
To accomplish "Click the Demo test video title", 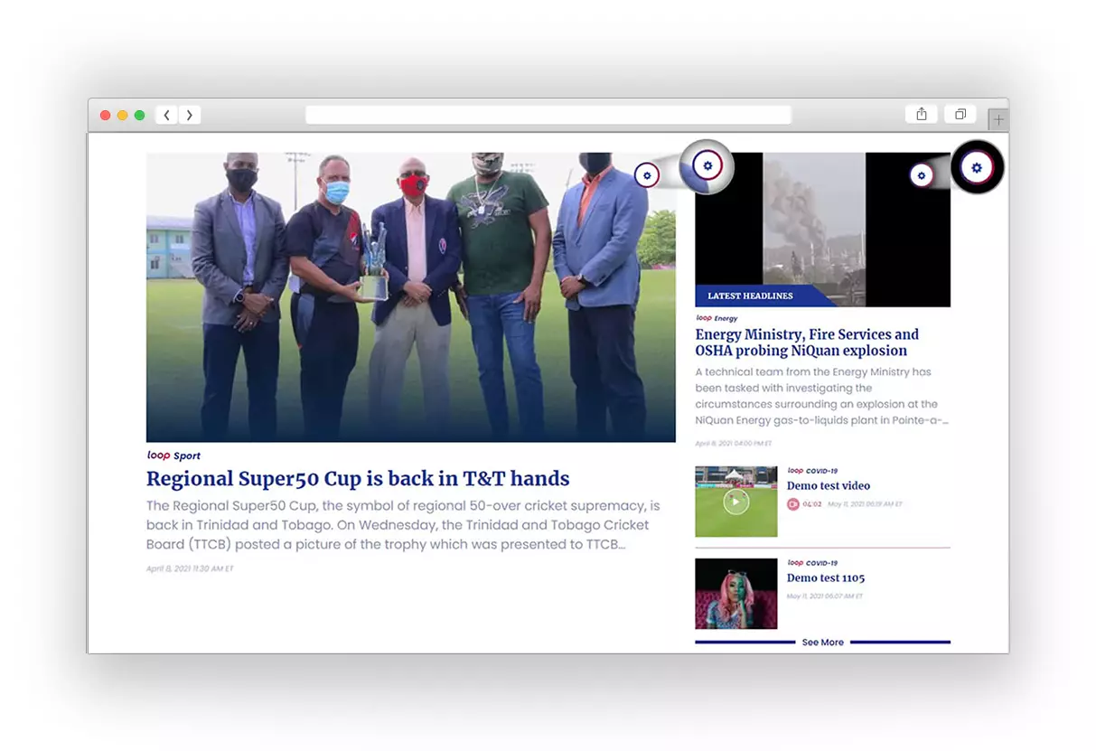I will [828, 486].
